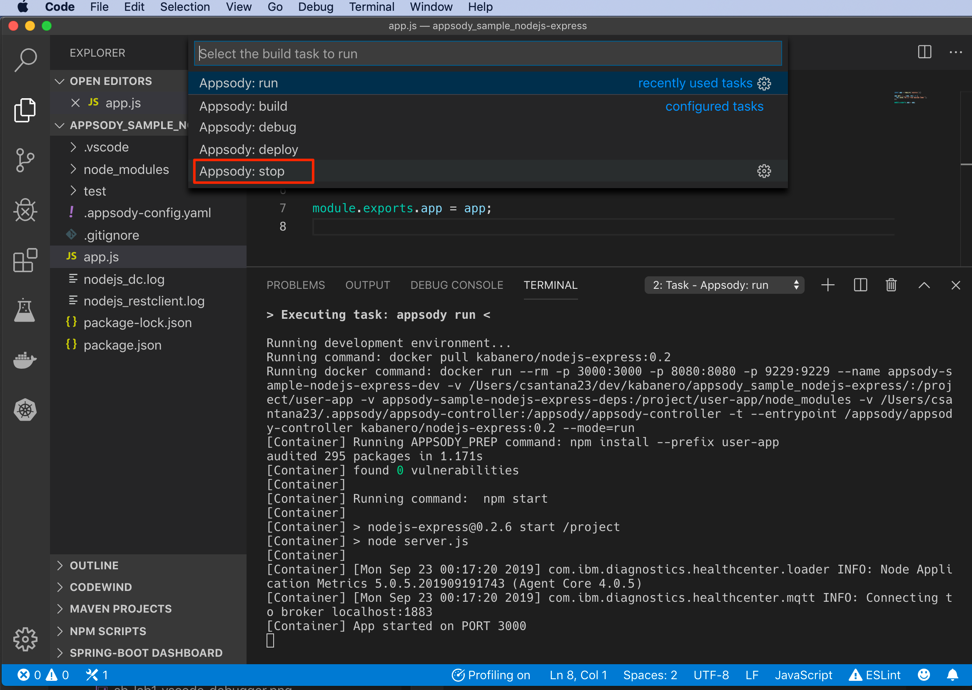Image resolution: width=972 pixels, height=690 pixels.
Task: Click the editor minimap preview
Action: pyautogui.click(x=910, y=98)
